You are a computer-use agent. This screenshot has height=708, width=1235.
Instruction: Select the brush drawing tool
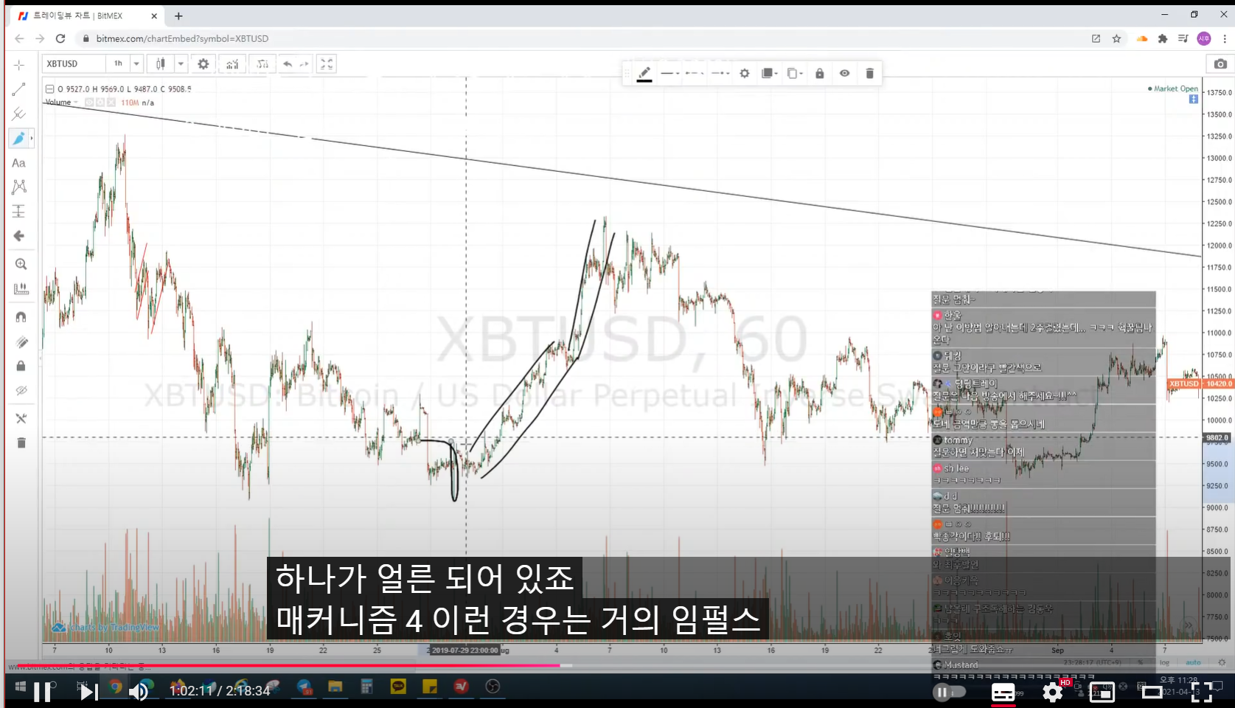(19, 138)
